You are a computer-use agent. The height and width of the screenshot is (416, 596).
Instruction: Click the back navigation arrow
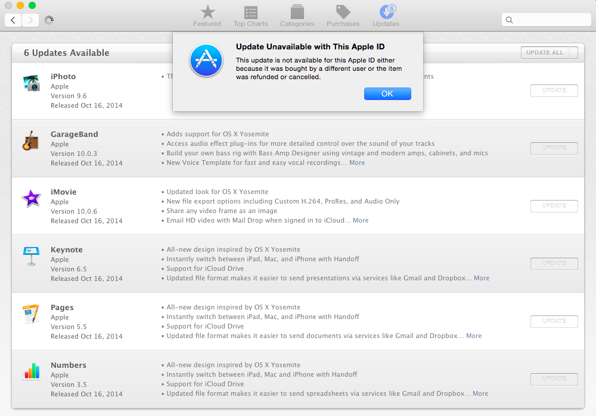pyautogui.click(x=13, y=20)
